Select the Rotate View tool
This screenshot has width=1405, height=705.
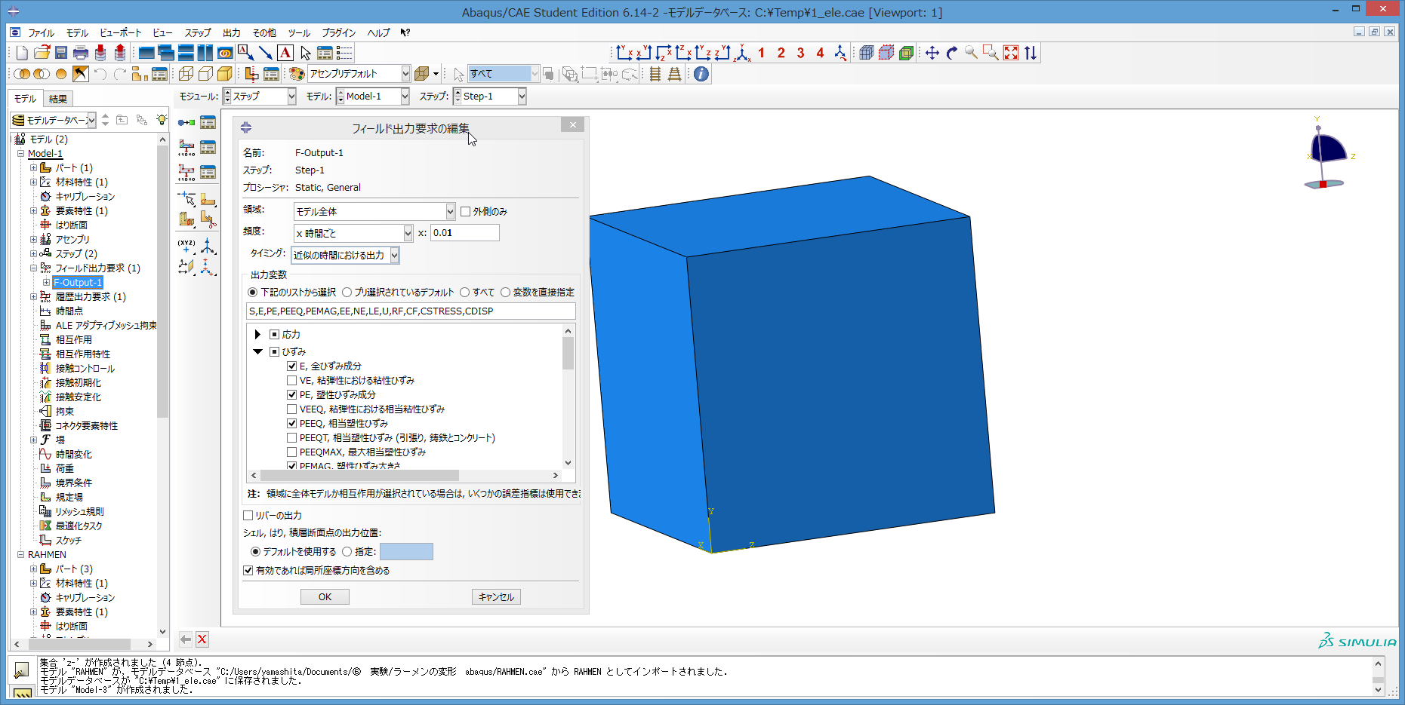[x=952, y=53]
